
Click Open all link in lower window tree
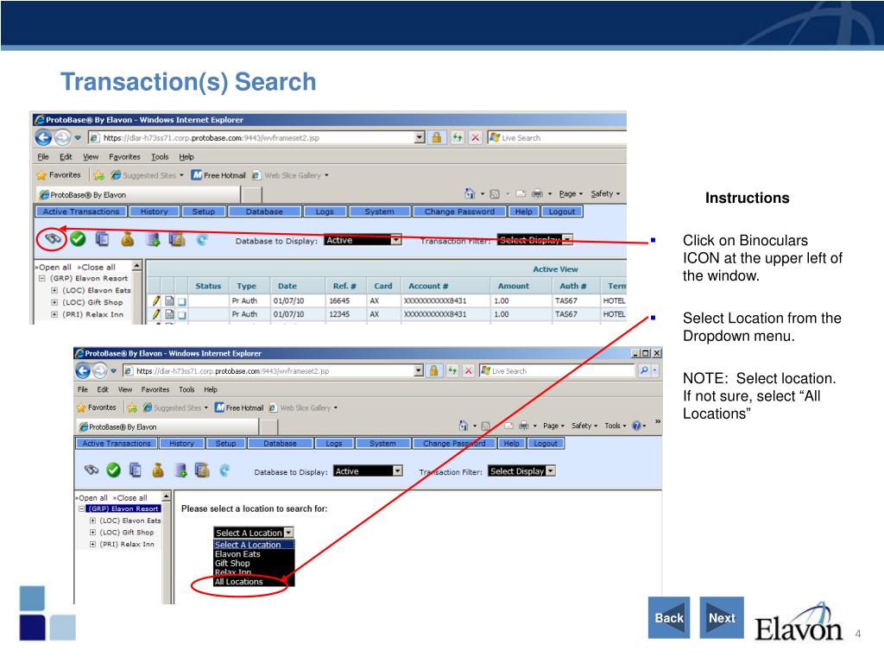(x=92, y=498)
